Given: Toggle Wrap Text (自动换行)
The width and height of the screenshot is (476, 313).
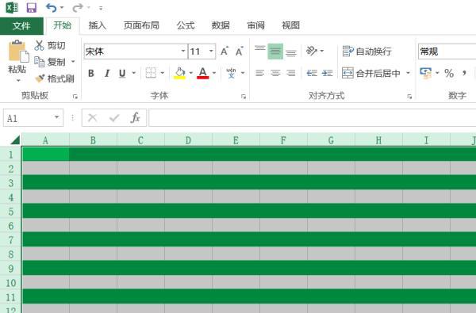Looking at the screenshot, I should (367, 52).
